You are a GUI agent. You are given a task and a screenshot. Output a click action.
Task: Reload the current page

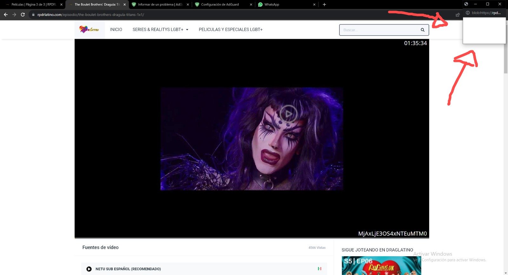tap(23, 15)
